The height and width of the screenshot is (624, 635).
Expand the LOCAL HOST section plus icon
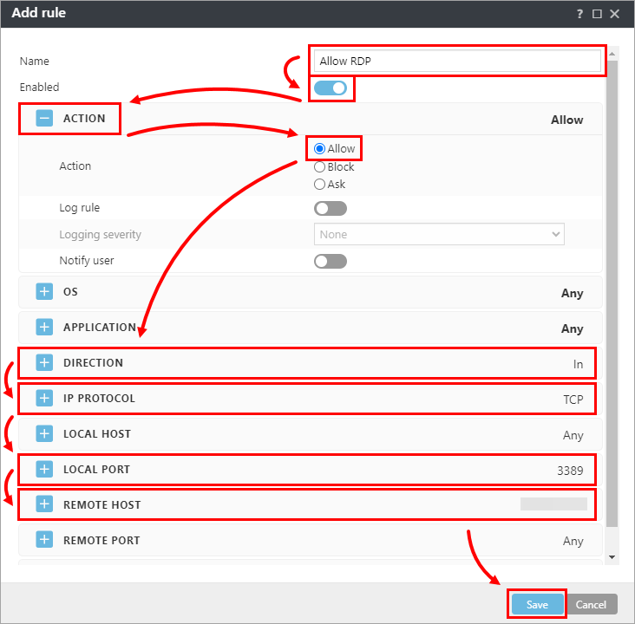[x=44, y=434]
